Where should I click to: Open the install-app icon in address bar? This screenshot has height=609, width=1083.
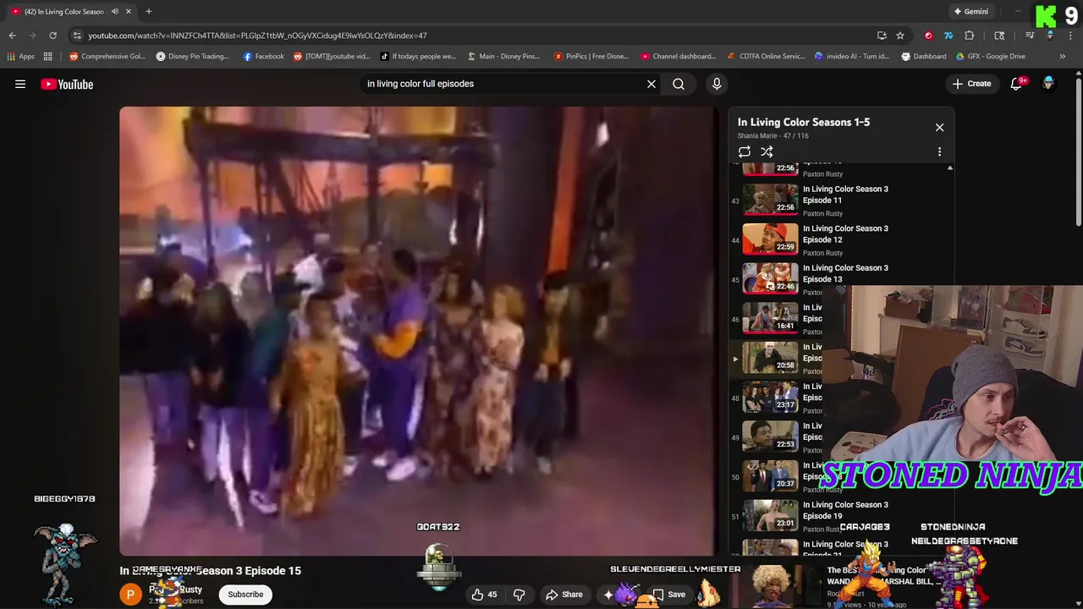click(x=882, y=36)
